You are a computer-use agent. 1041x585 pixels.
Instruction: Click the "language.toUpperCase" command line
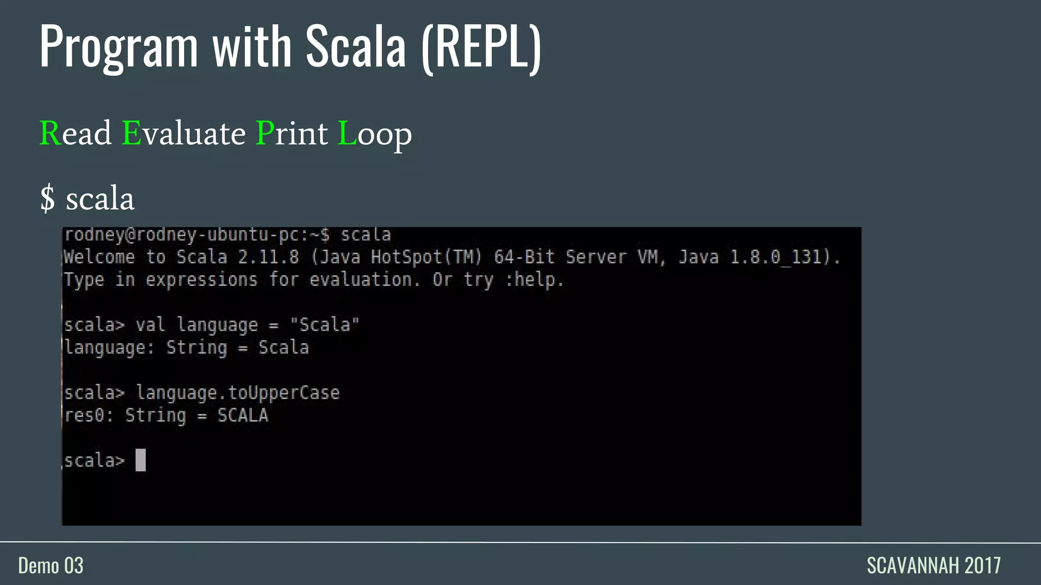tap(202, 393)
